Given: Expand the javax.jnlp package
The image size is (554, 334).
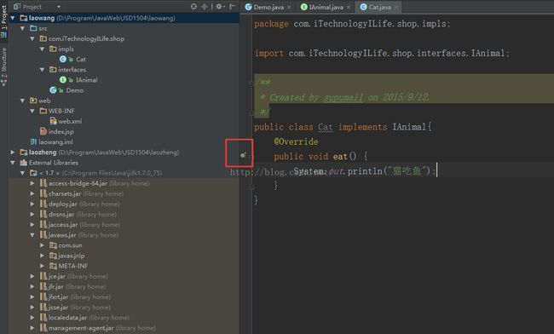Looking at the screenshot, I should 43,256.
